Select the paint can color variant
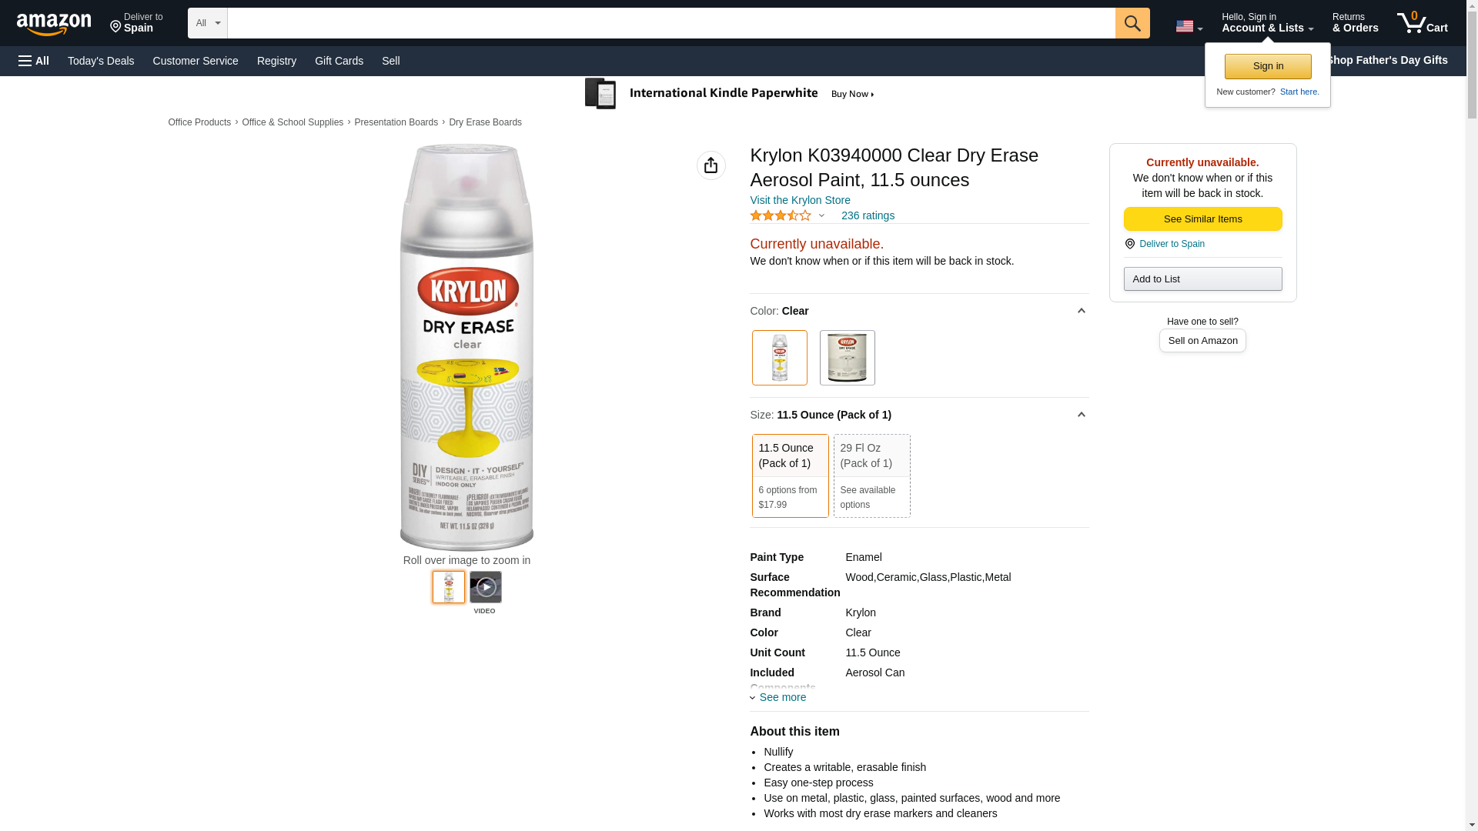 pos(847,358)
